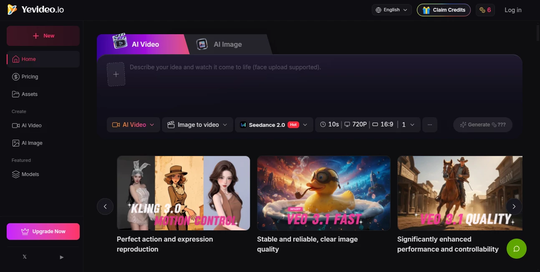Click 'Stable and reliable, clear image quality' text

307,244
